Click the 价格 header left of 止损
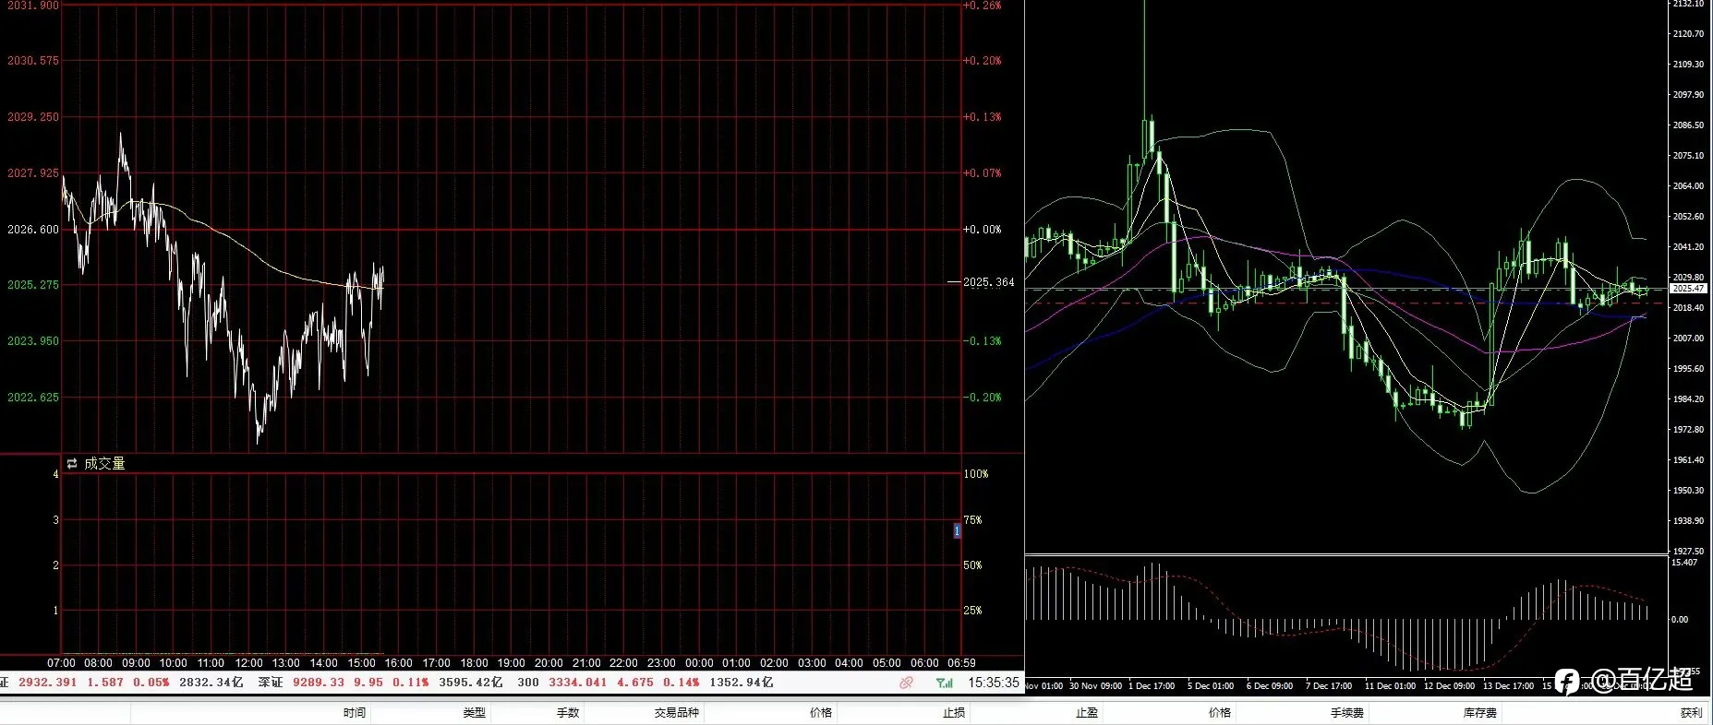Image resolution: width=1713 pixels, height=725 pixels. click(821, 713)
